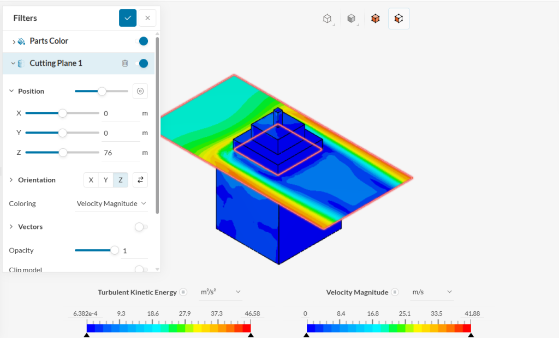
Task: Click the Z position value field
Action: pos(120,153)
